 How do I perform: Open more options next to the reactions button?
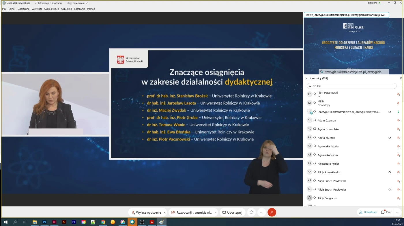262,212
